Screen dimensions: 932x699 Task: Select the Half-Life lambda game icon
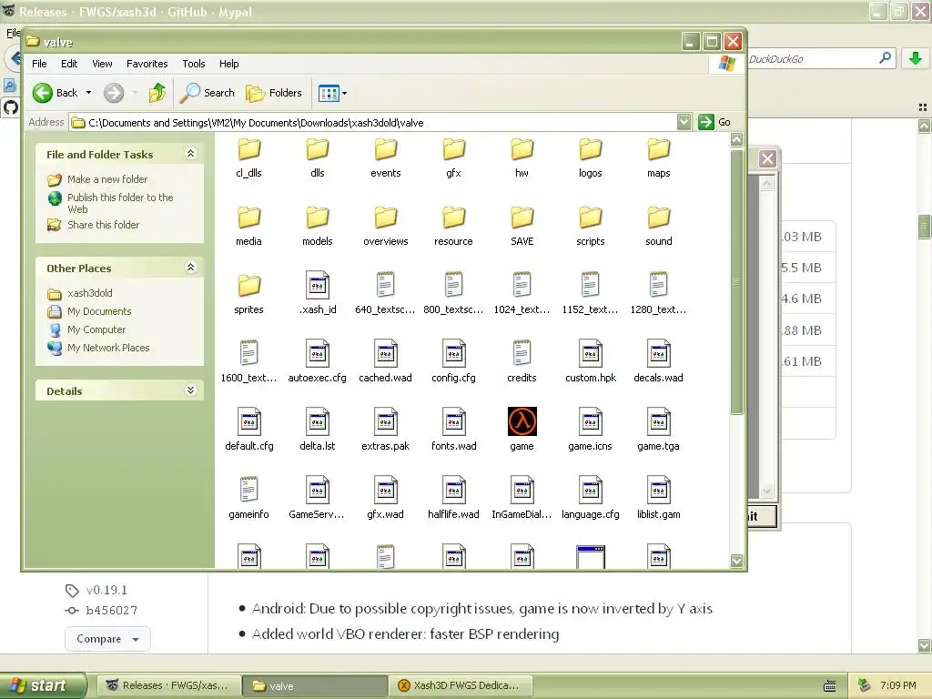tap(522, 421)
